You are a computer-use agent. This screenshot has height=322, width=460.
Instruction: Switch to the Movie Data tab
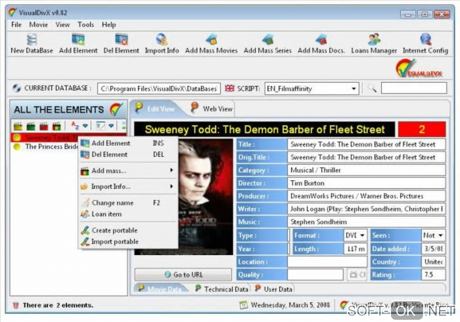point(160,289)
